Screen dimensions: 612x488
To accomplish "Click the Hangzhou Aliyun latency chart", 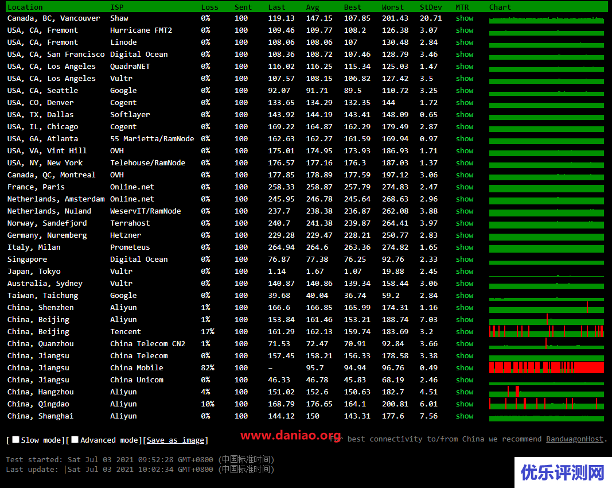I will pos(547,392).
